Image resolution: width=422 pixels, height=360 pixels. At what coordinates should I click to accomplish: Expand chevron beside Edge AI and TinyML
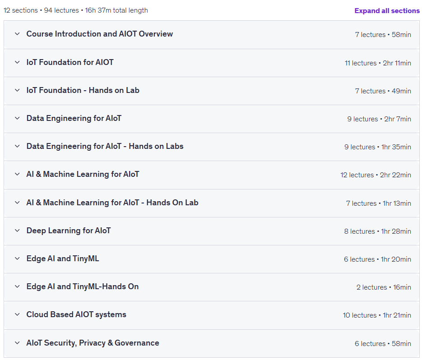(x=17, y=258)
